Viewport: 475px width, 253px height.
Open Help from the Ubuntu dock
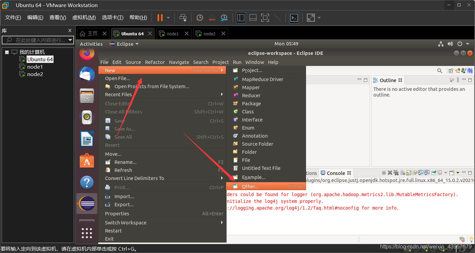(x=87, y=182)
